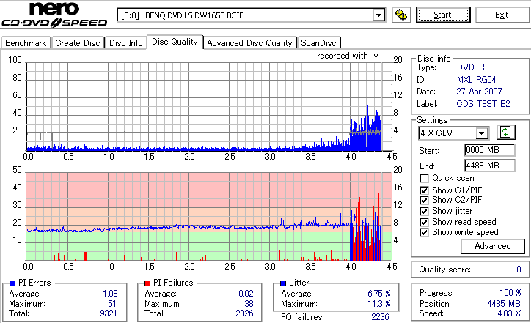Click the Jitter maximum 11.3 %
Viewport: 531px width, 323px height.
[379, 304]
